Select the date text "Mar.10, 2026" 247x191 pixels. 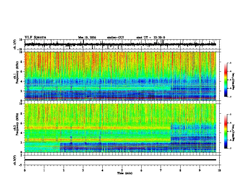(x=87, y=37)
